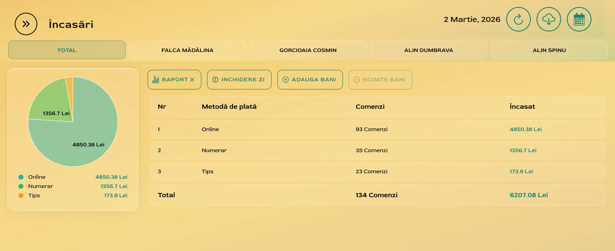
Task: Click the 2 Martie, 2026 date label
Action: (x=472, y=20)
